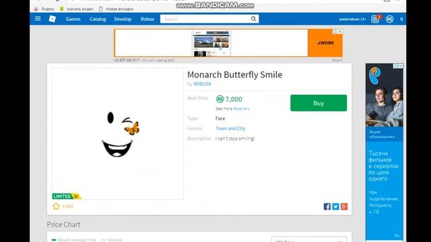
Task: Click the avatarialove username
Action: click(x=352, y=19)
